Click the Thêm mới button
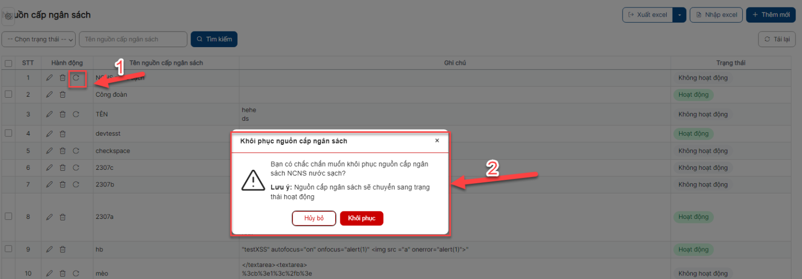The image size is (802, 279). [x=770, y=15]
